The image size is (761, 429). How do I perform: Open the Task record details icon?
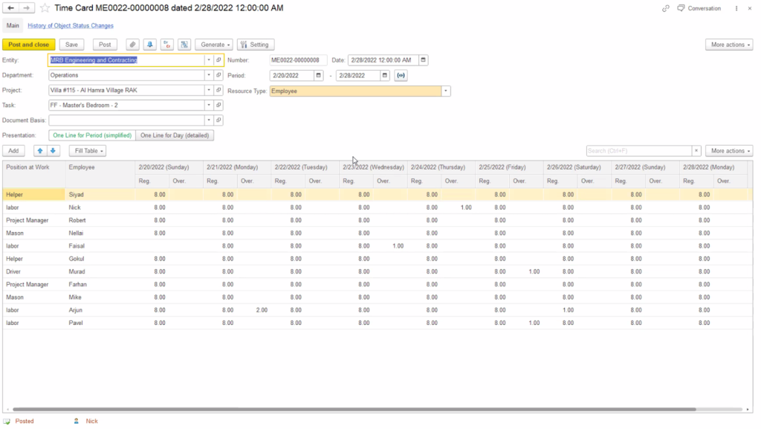tap(219, 106)
